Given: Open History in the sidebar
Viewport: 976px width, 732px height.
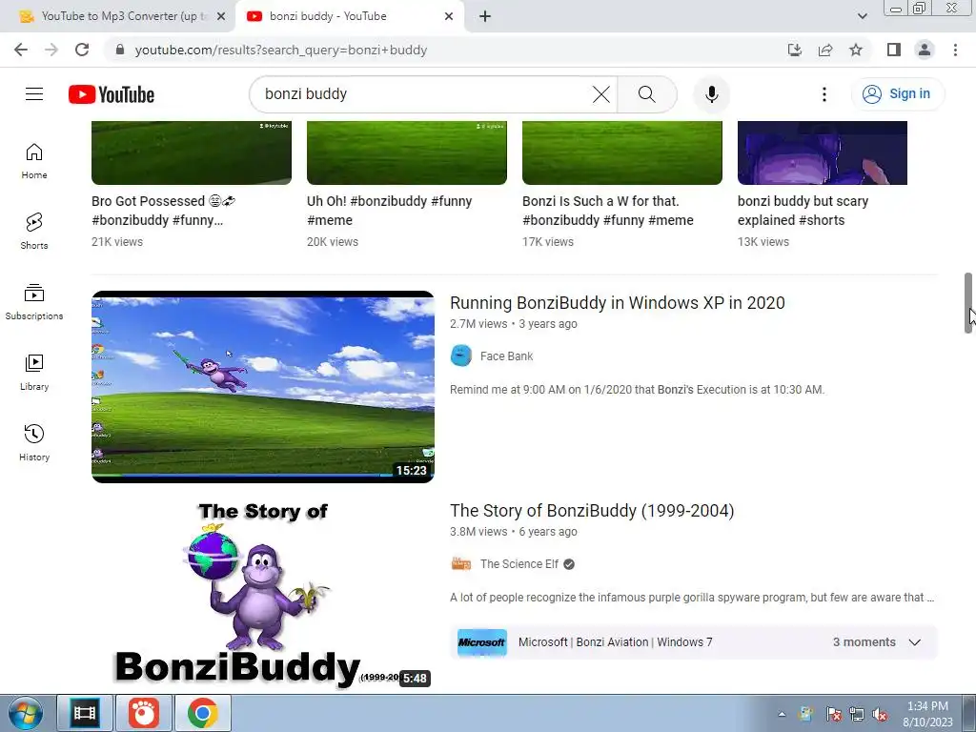Looking at the screenshot, I should [x=34, y=442].
